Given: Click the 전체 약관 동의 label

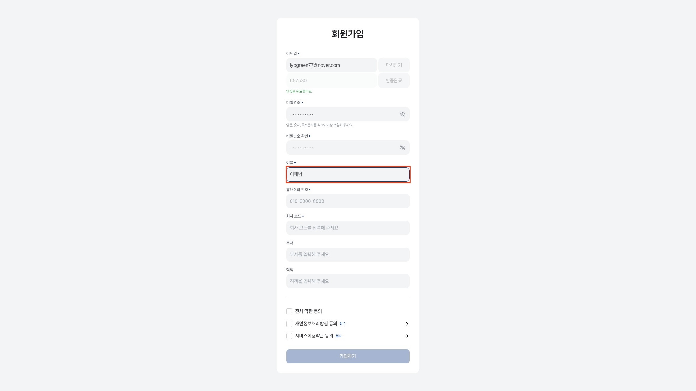Looking at the screenshot, I should pyautogui.click(x=308, y=311).
